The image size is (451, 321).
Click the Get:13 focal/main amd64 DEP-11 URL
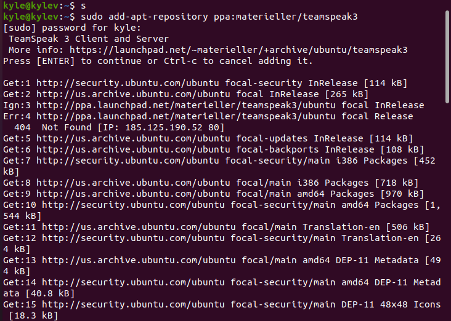coord(139,260)
